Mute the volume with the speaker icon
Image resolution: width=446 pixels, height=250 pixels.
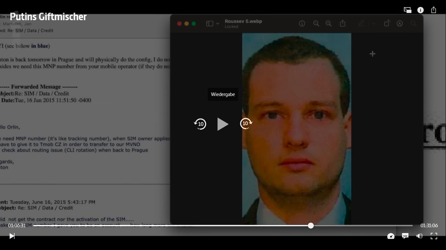[420, 236]
